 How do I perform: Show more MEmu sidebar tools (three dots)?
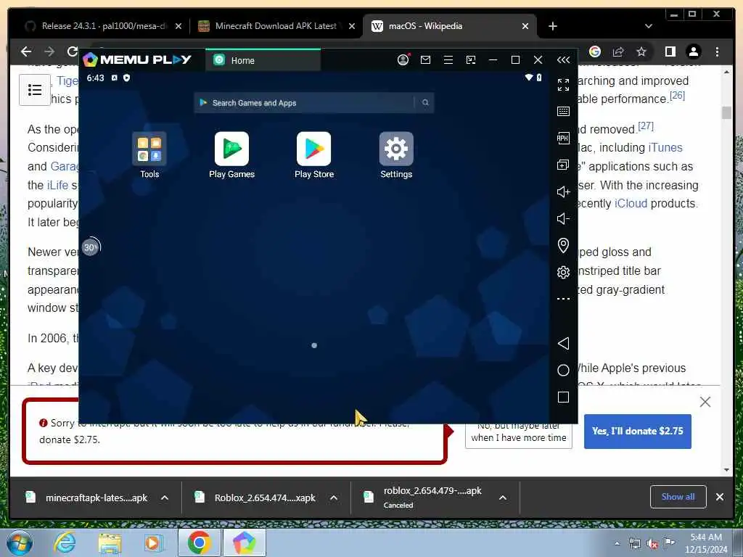point(563,299)
